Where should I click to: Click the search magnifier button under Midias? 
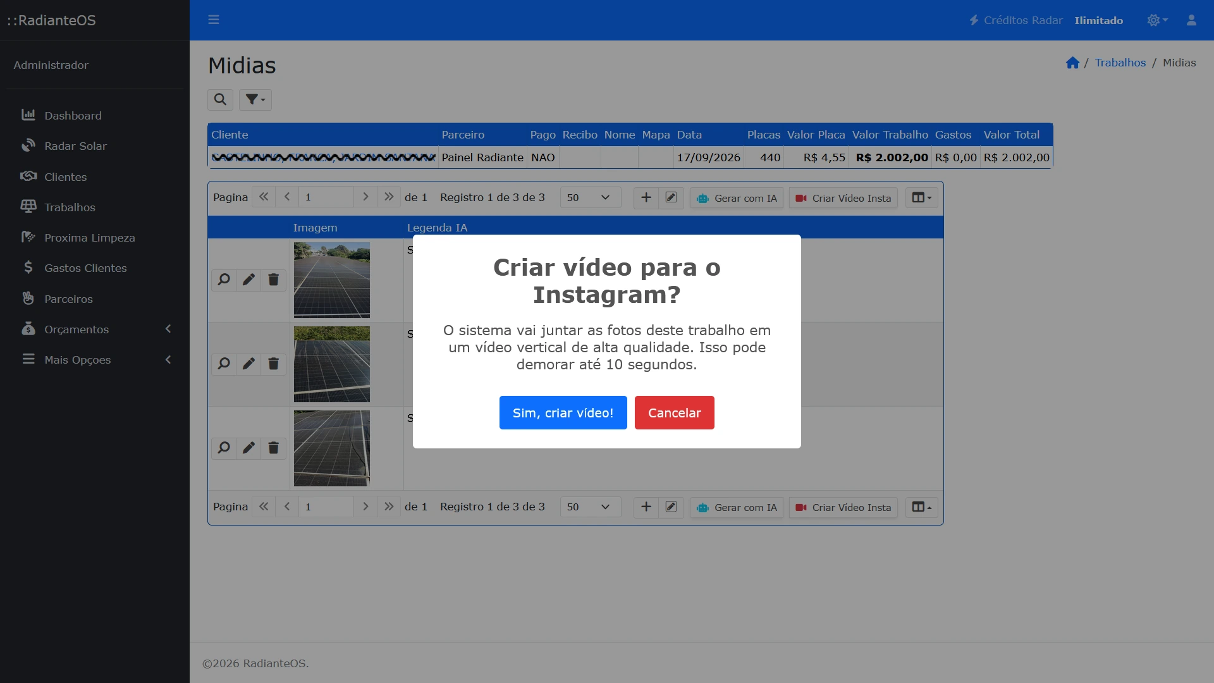tap(220, 99)
